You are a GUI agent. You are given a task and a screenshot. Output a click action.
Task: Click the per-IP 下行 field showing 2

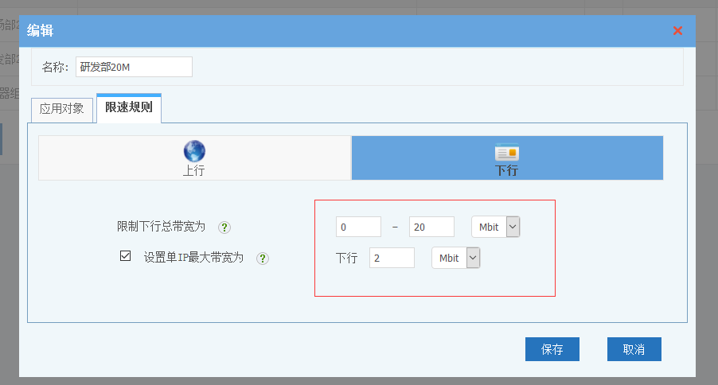pos(392,258)
